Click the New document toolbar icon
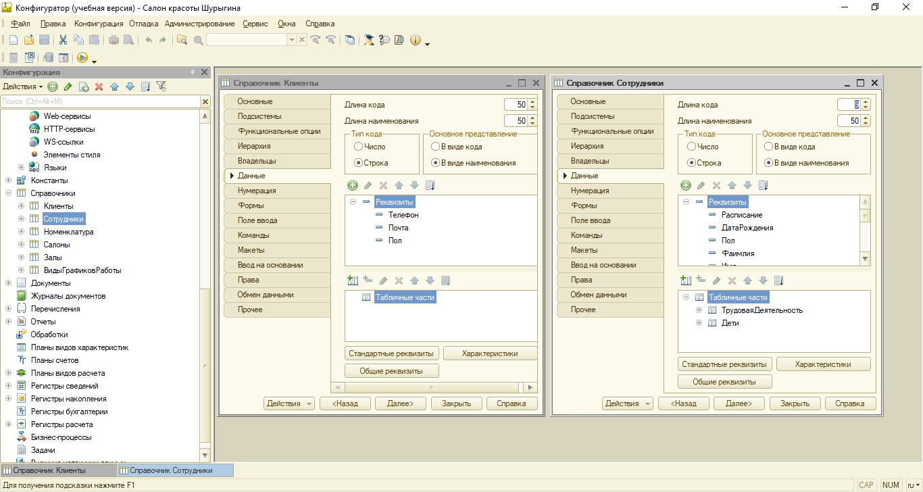The height and width of the screenshot is (492, 923). (x=13, y=40)
